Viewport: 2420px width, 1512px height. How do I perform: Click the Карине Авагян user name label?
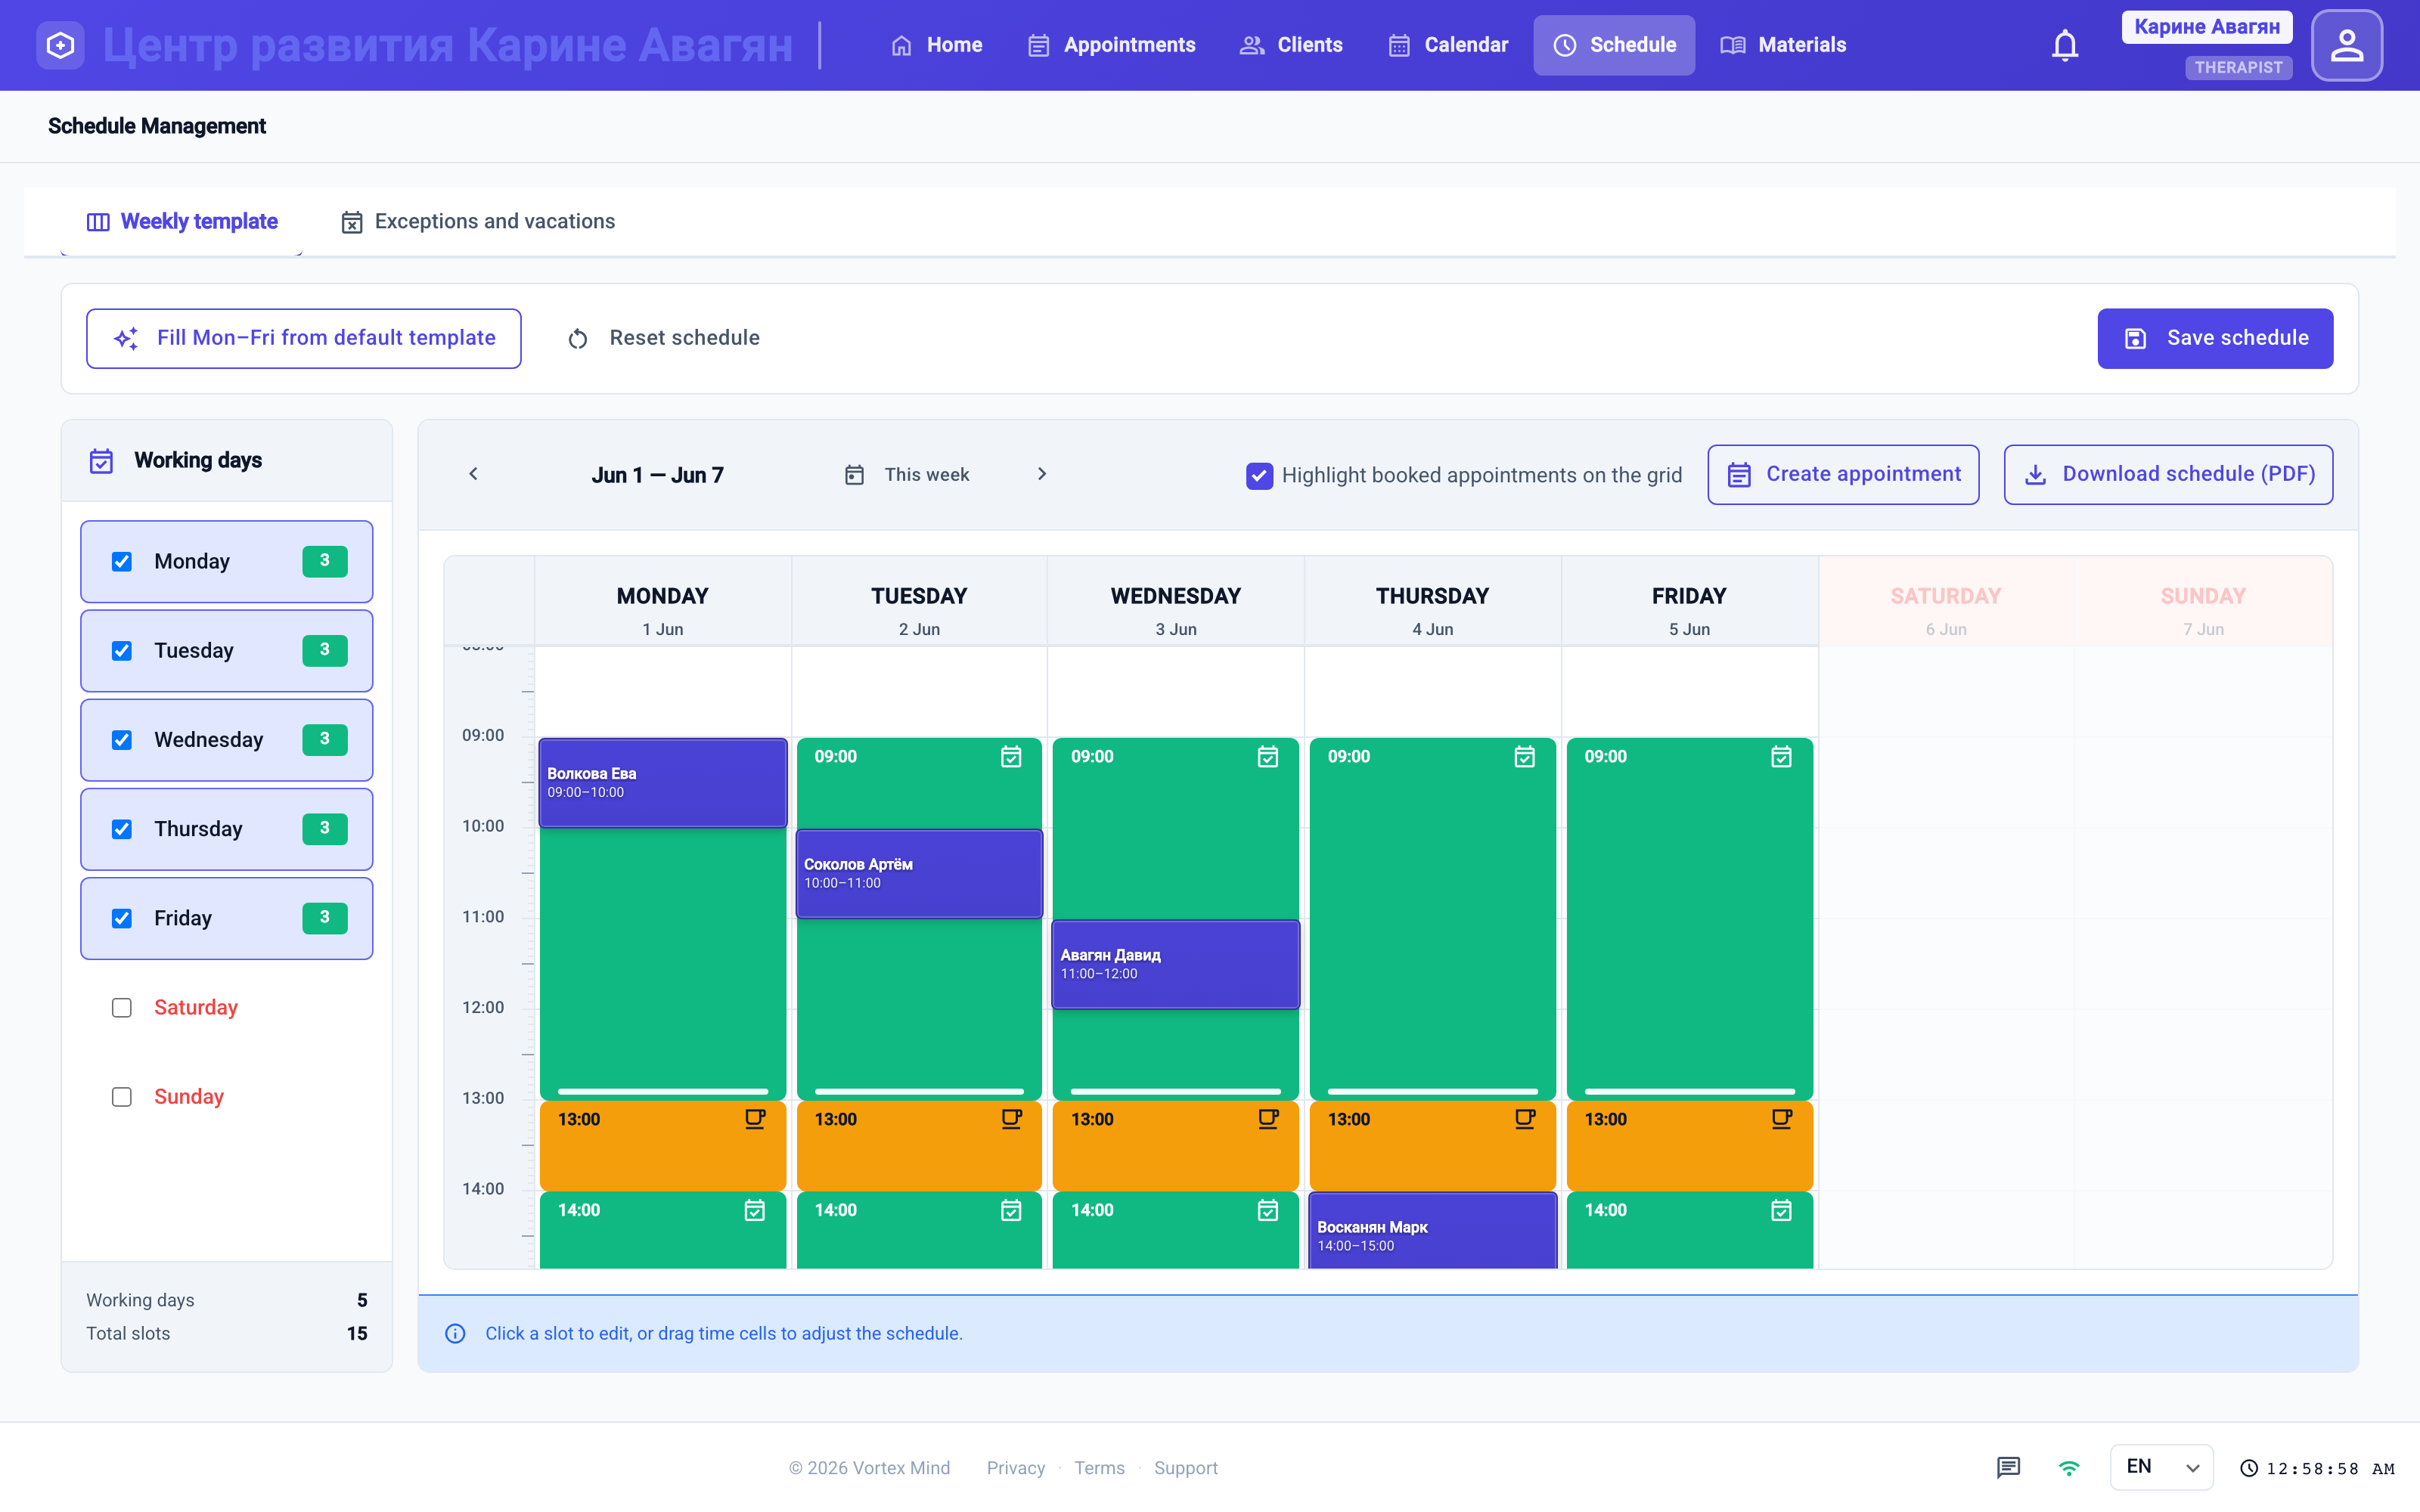tap(2207, 27)
